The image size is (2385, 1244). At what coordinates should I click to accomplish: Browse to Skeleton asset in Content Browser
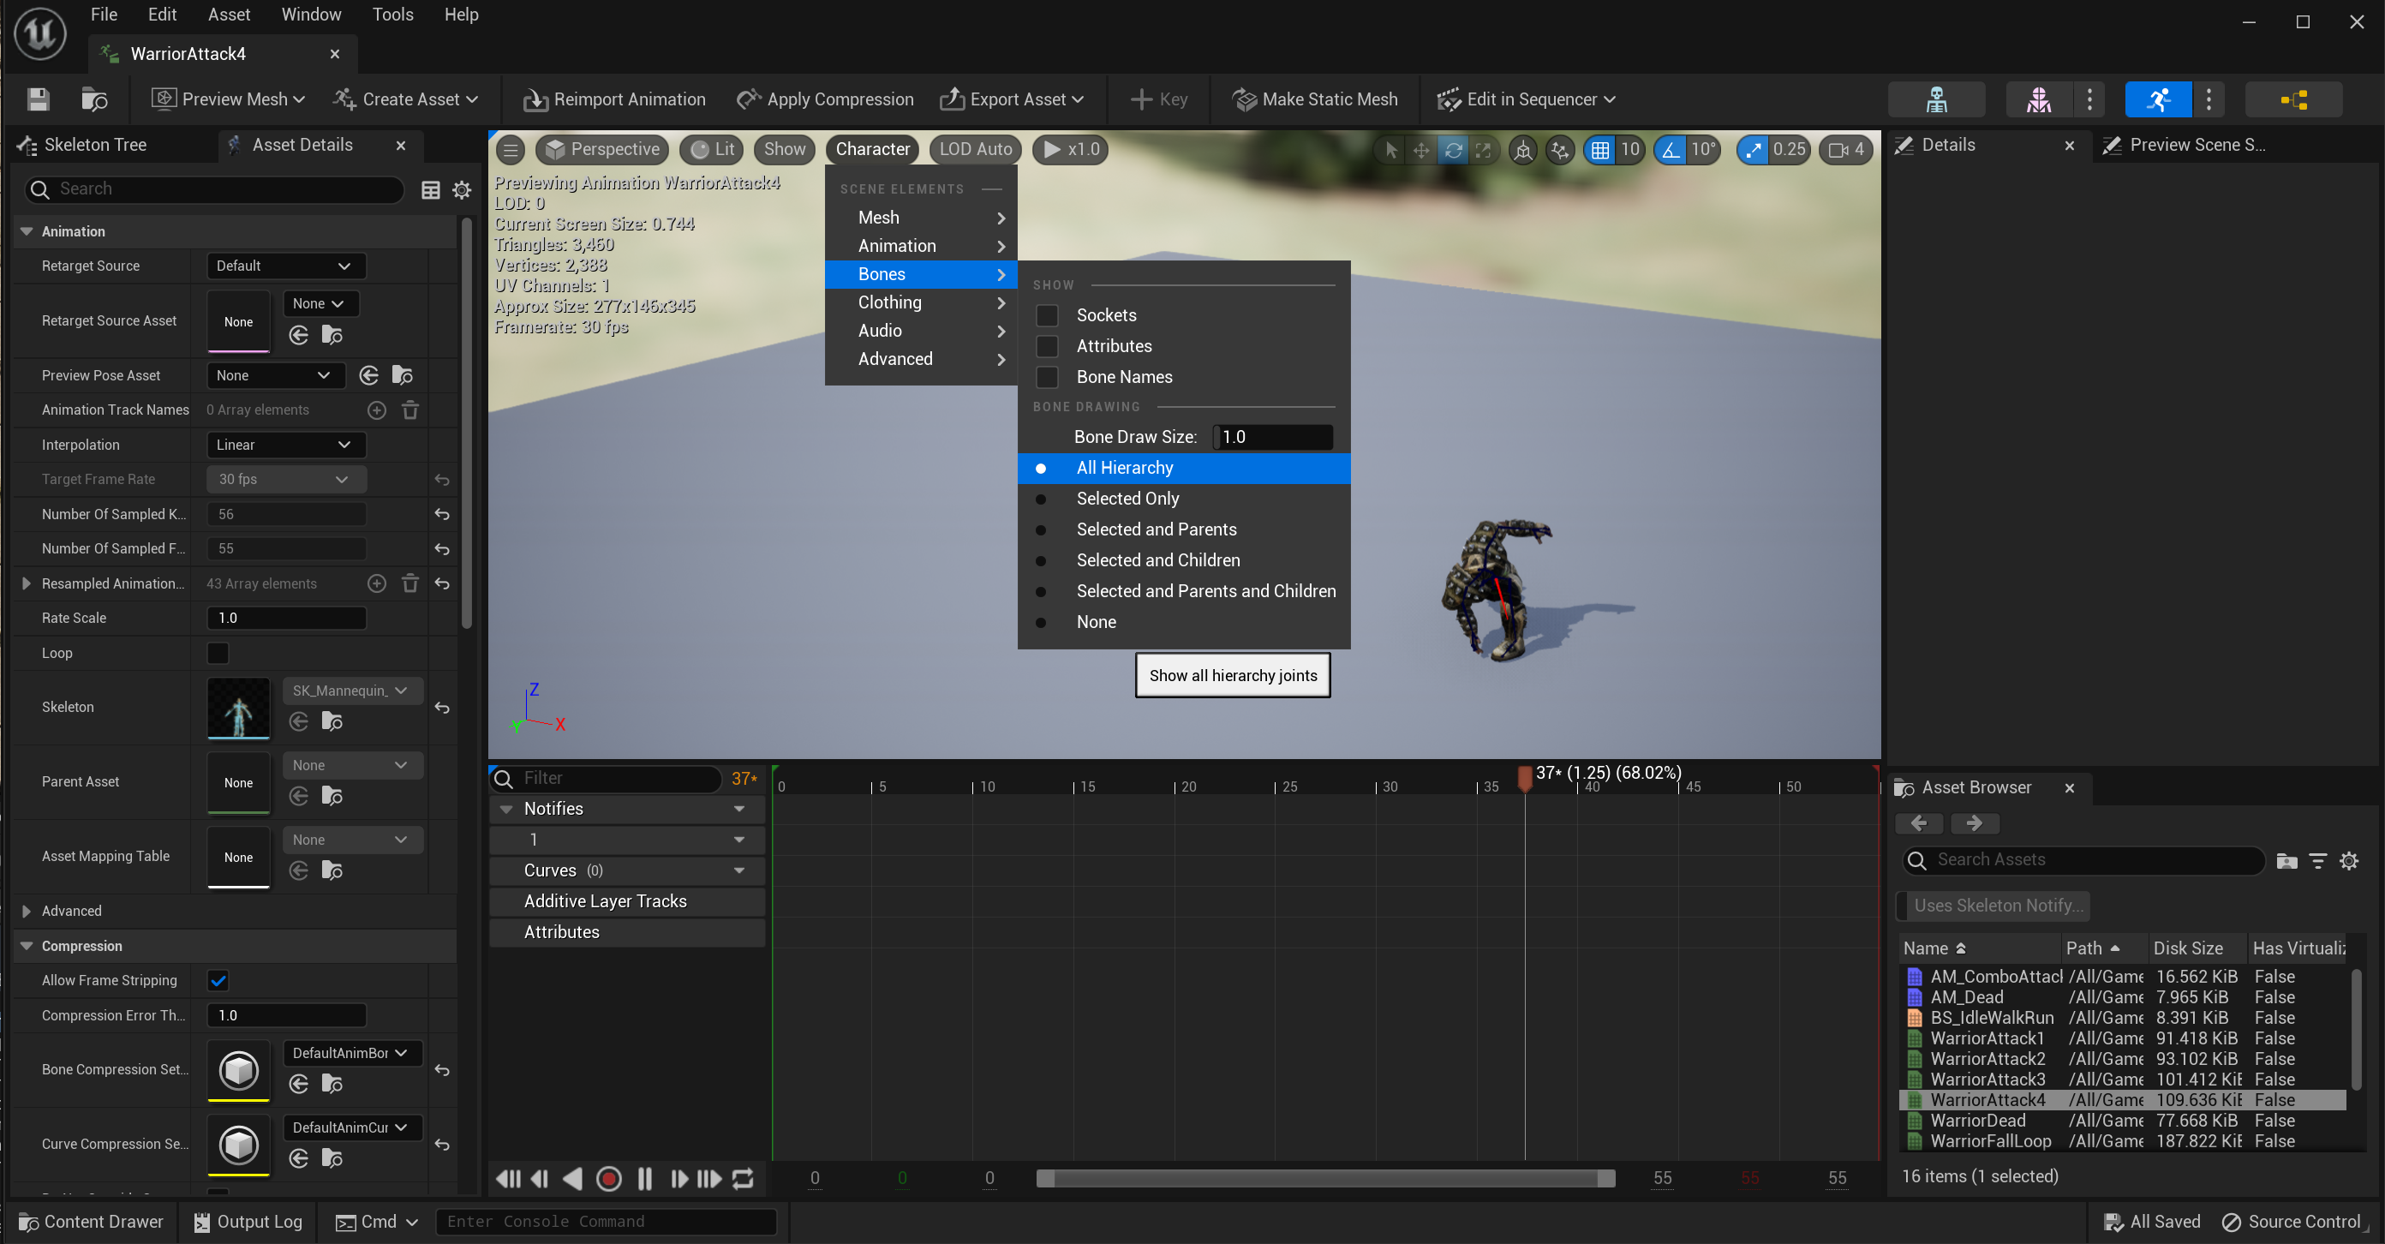coord(332,721)
